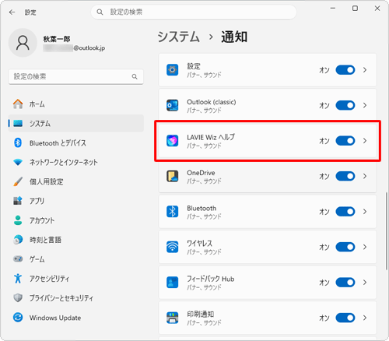
Task: Click the OneDrive app icon
Action: [x=172, y=176]
